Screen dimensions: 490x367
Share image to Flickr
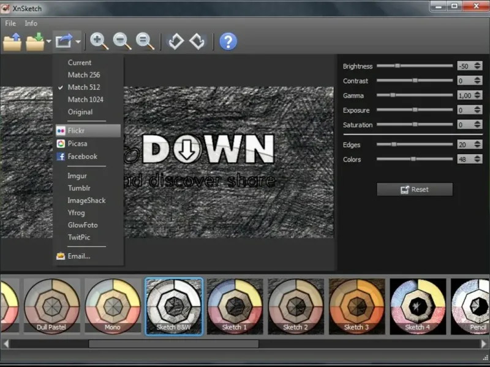(x=77, y=131)
